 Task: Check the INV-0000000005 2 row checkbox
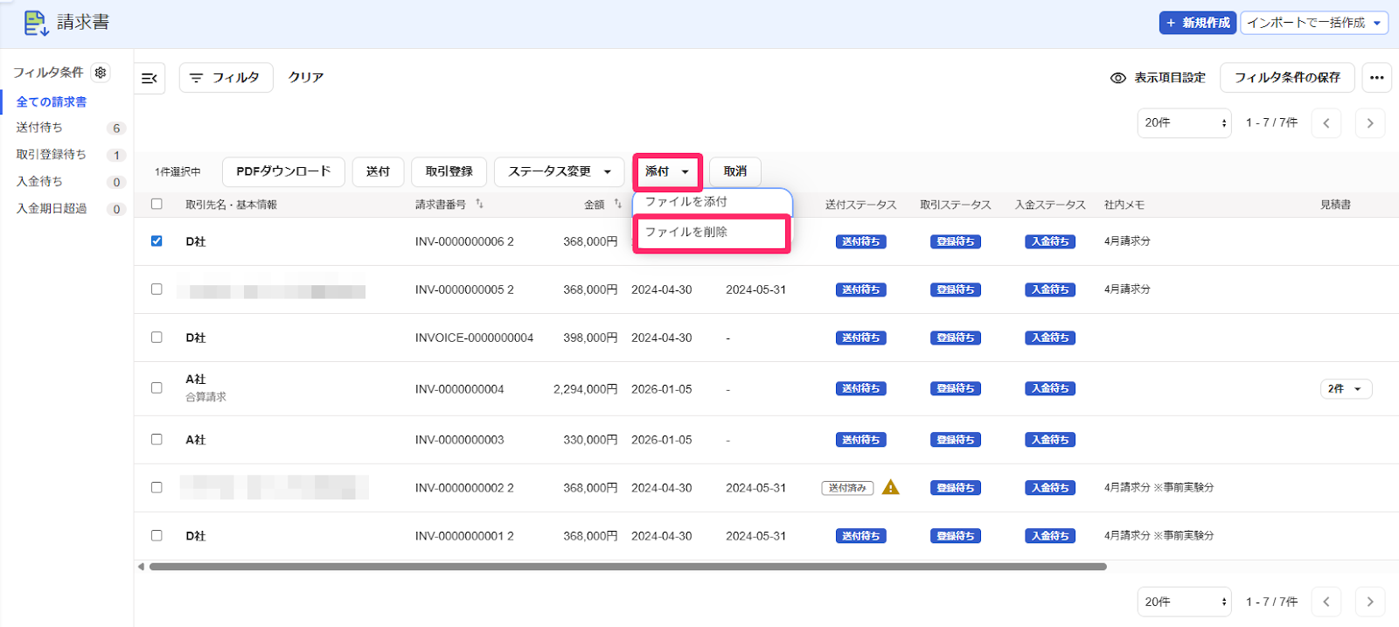point(157,289)
